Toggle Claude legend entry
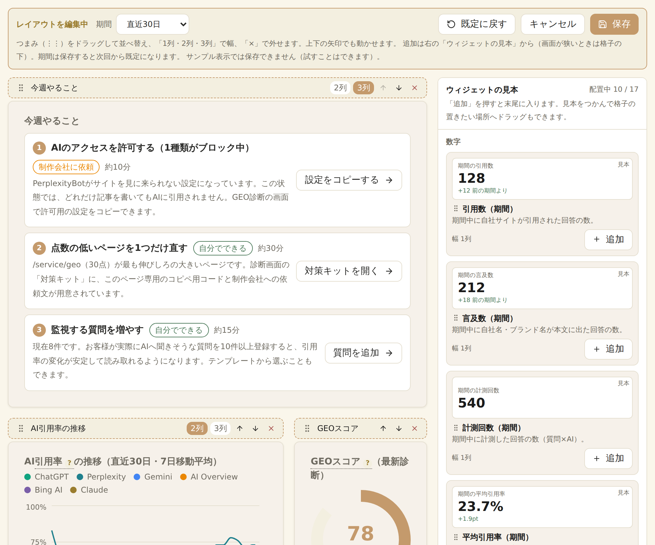 pyautogui.click(x=89, y=490)
